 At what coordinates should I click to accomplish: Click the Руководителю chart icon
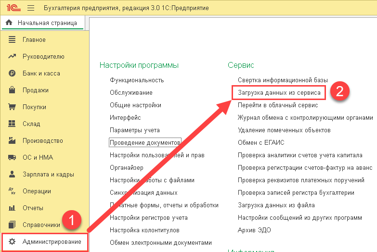pos(12,56)
